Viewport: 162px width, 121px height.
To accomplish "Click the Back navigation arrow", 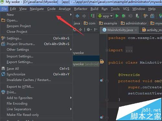I will coord(77,16).
